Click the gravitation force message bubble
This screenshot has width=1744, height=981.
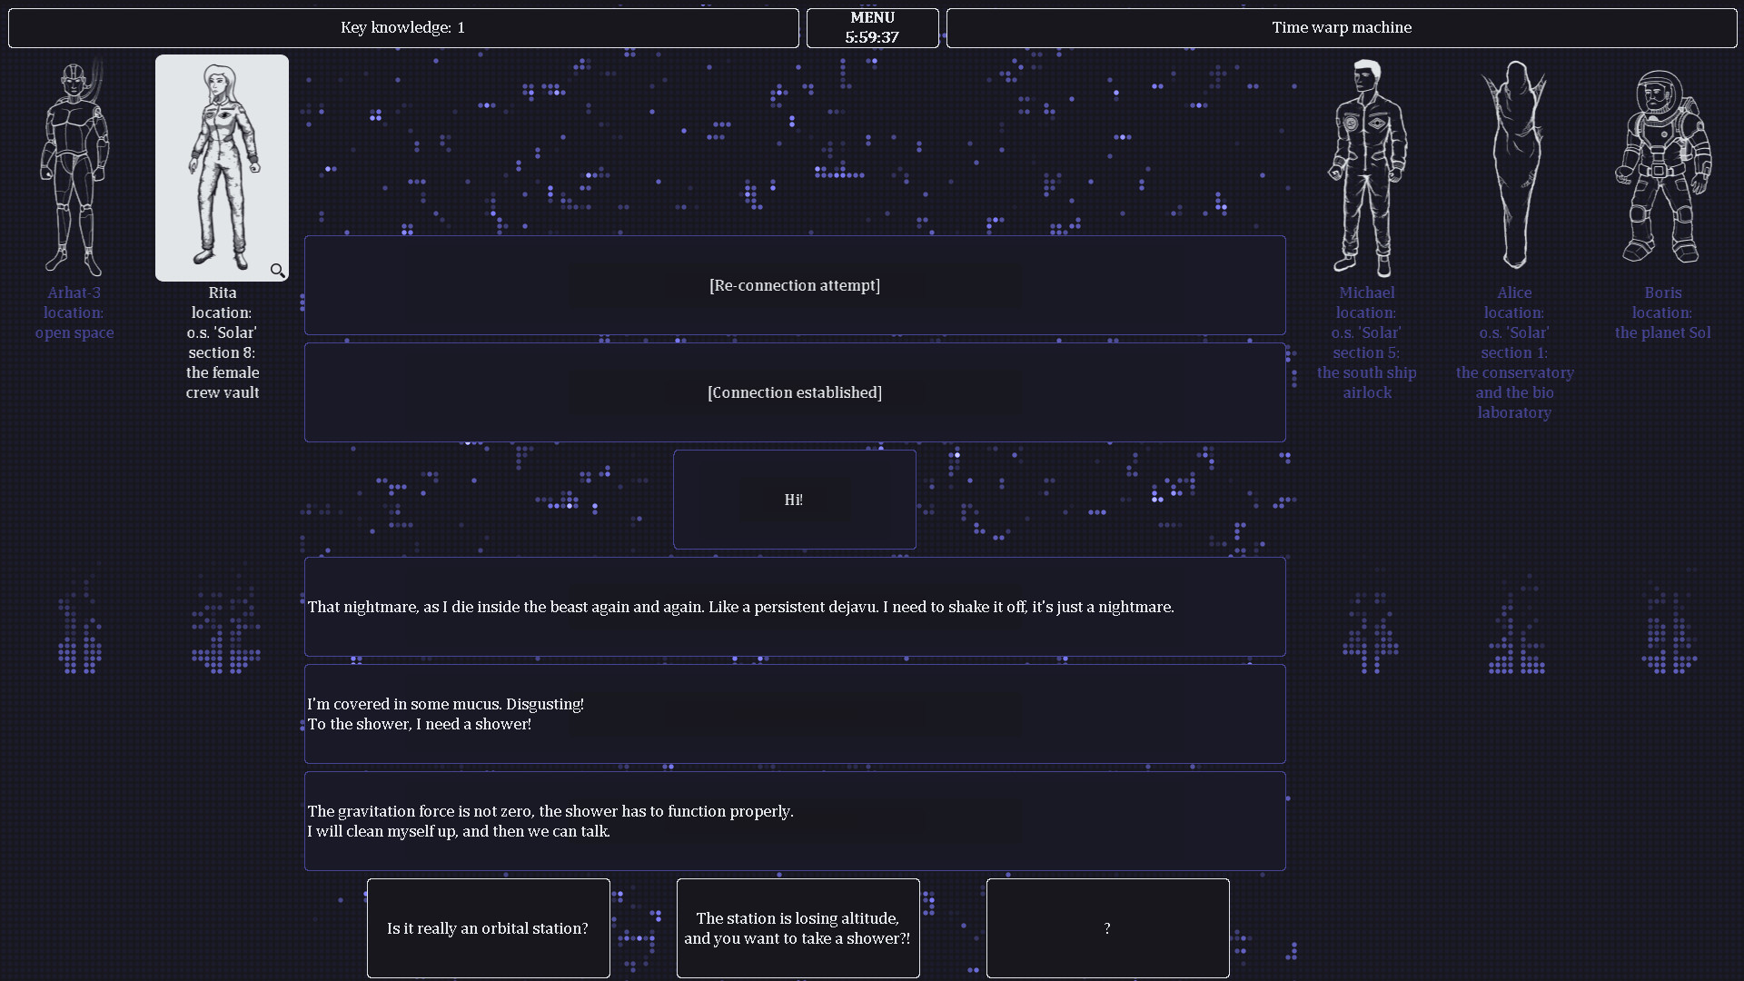click(x=794, y=820)
